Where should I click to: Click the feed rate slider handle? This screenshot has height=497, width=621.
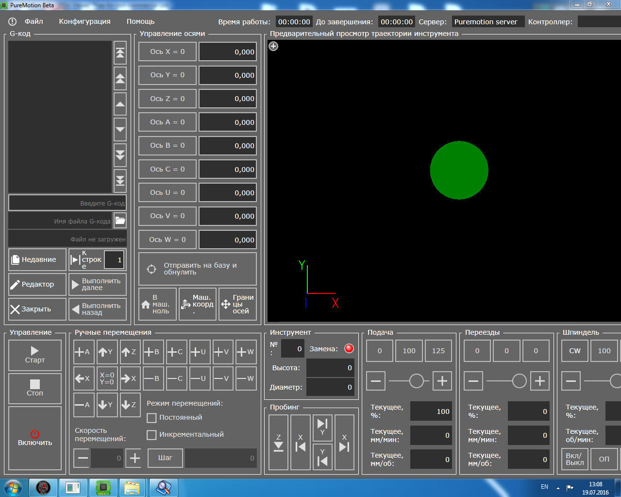click(417, 381)
